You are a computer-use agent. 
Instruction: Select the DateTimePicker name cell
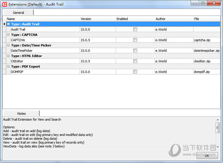pos(45,51)
